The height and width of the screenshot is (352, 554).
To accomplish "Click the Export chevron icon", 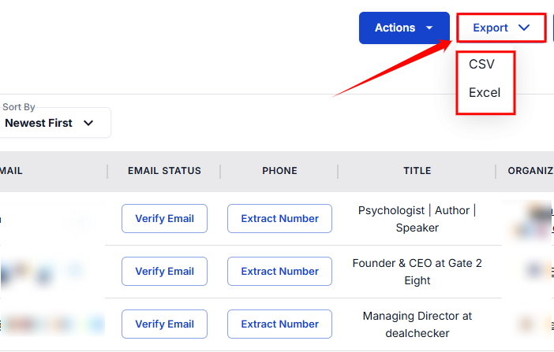I will [525, 28].
